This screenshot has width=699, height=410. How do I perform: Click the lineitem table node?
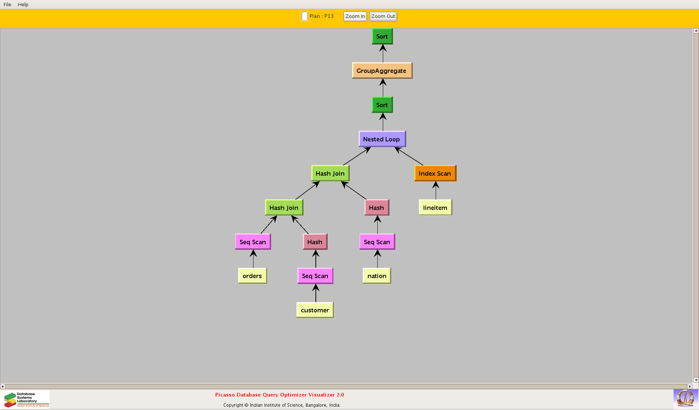pos(435,208)
